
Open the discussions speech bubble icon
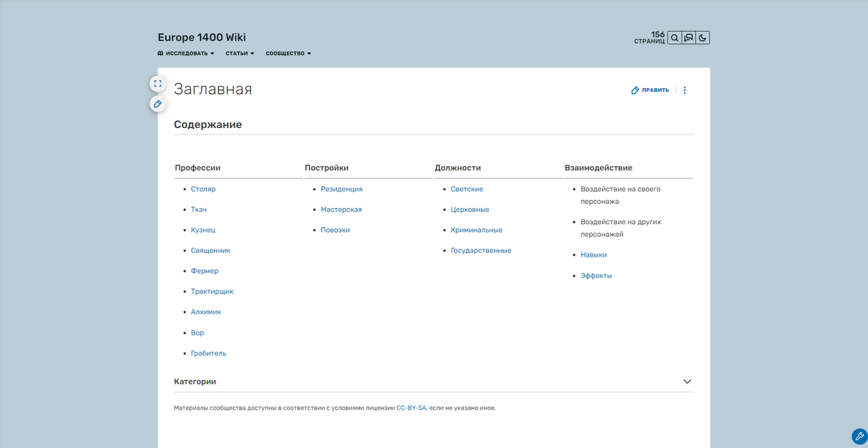(x=689, y=38)
